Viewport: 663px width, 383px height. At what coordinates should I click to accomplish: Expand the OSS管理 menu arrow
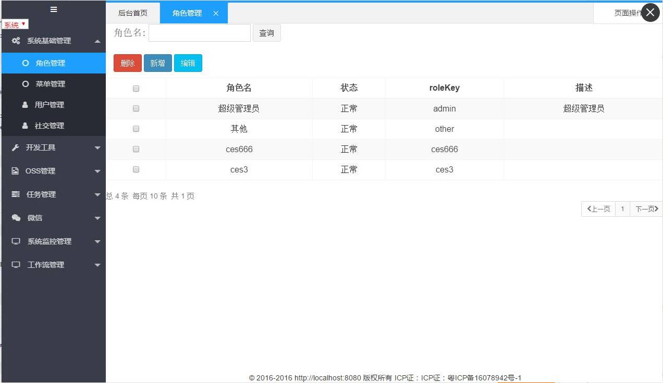point(97,171)
